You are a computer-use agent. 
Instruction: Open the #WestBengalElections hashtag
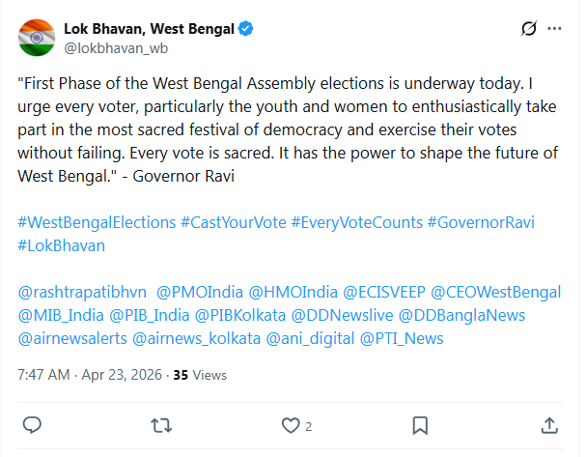point(95,222)
